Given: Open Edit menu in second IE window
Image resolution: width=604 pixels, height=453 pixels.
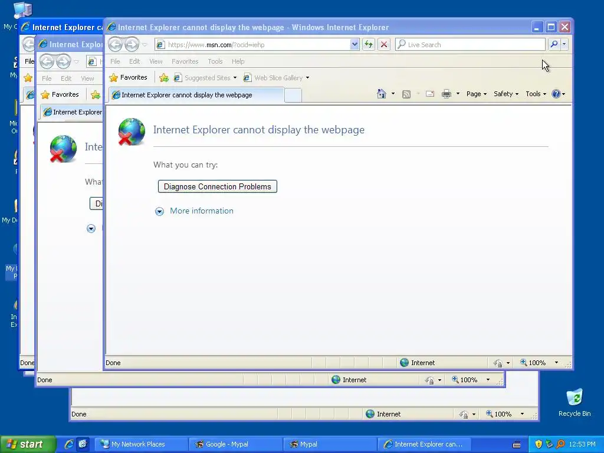Looking at the screenshot, I should click(66, 78).
